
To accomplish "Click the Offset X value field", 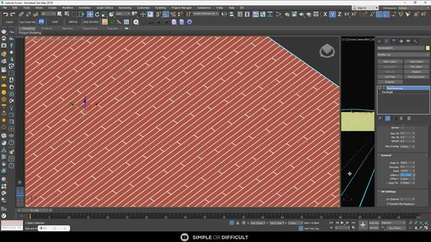I will click(405, 175).
